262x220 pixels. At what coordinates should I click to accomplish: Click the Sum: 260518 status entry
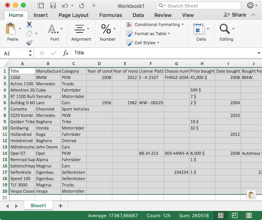(194, 216)
